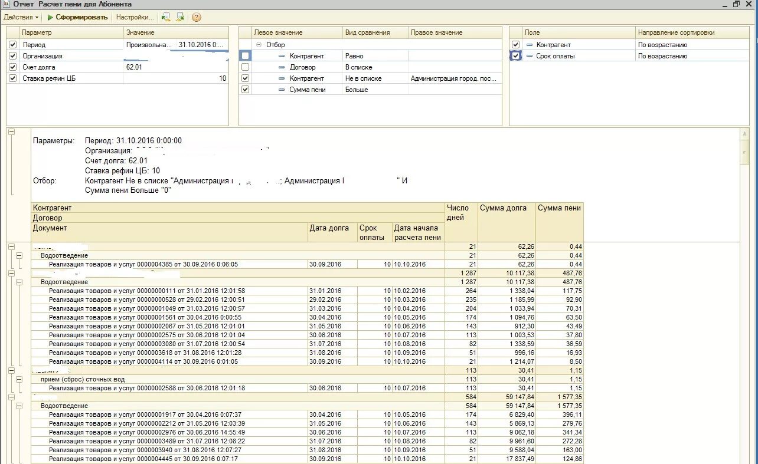Select document row 00000000528 от 29.02.2016

coord(147,300)
